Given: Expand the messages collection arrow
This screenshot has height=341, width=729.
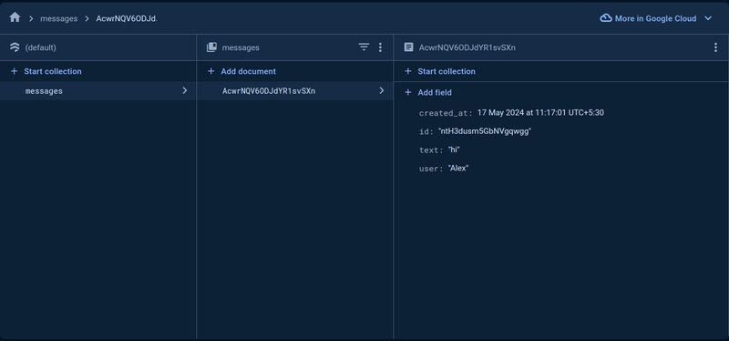Looking at the screenshot, I should click(185, 90).
